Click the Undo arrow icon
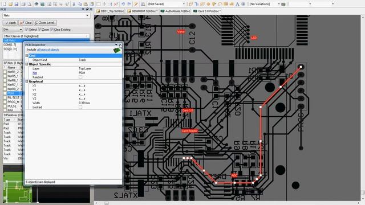This screenshot has width=365, height=205. (x=123, y=4)
